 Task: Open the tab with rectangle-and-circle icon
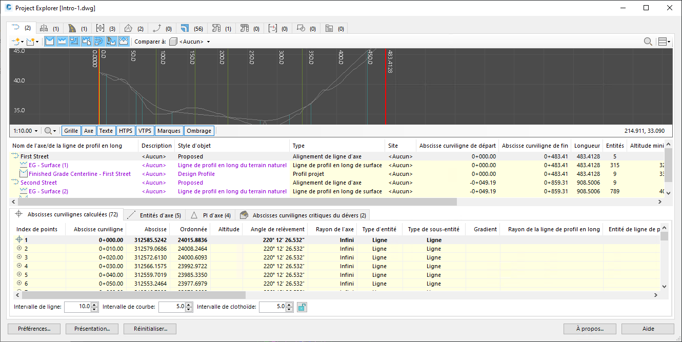coord(307,28)
